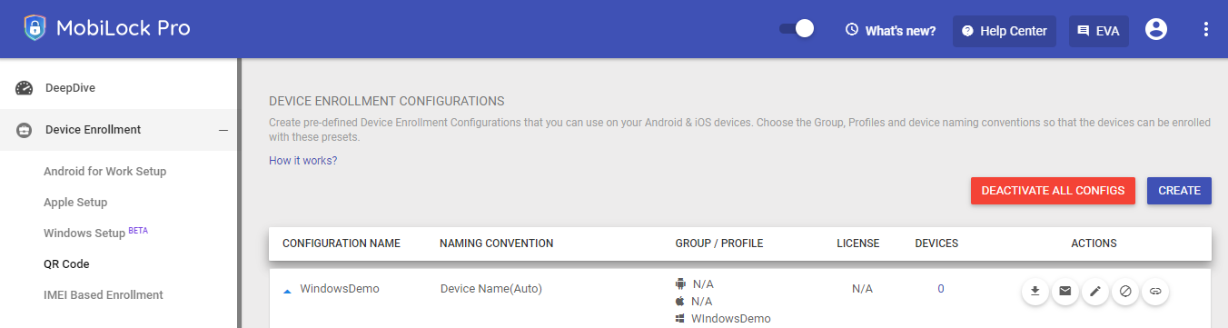
Task: Open the three-dot overflow menu
Action: pos(1206,29)
